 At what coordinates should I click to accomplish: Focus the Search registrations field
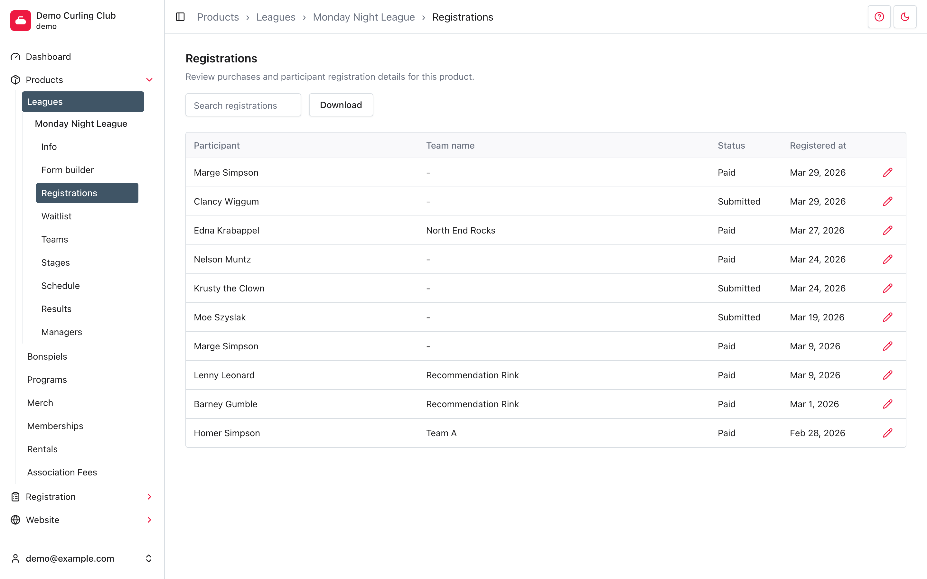click(243, 105)
